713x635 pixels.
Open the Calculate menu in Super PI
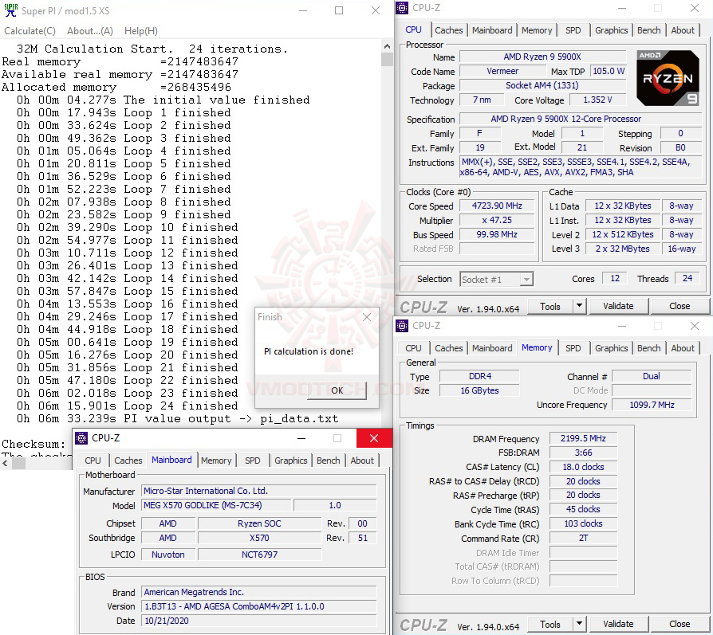(30, 31)
